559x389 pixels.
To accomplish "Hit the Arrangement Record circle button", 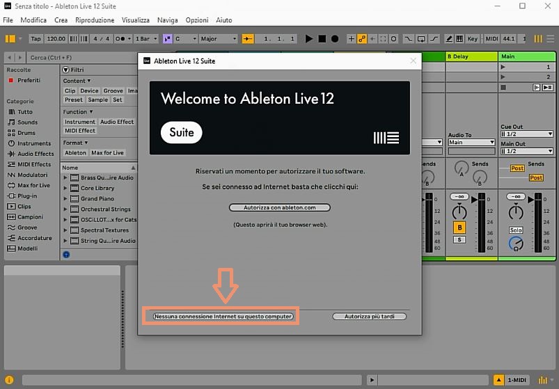I will (335, 39).
